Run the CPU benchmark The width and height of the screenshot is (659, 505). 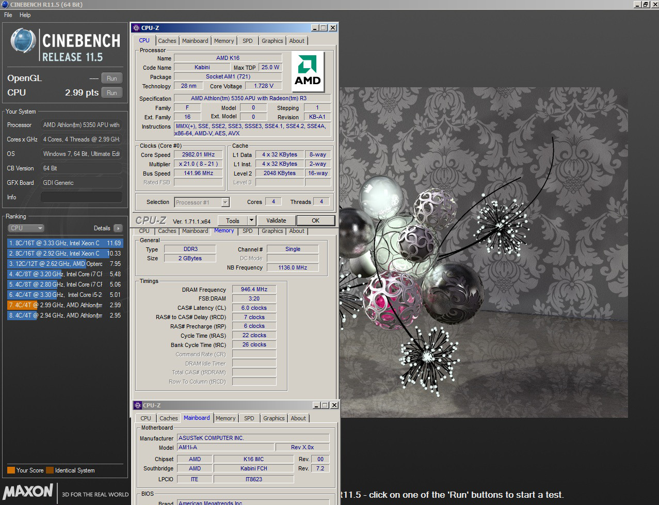[x=112, y=93]
